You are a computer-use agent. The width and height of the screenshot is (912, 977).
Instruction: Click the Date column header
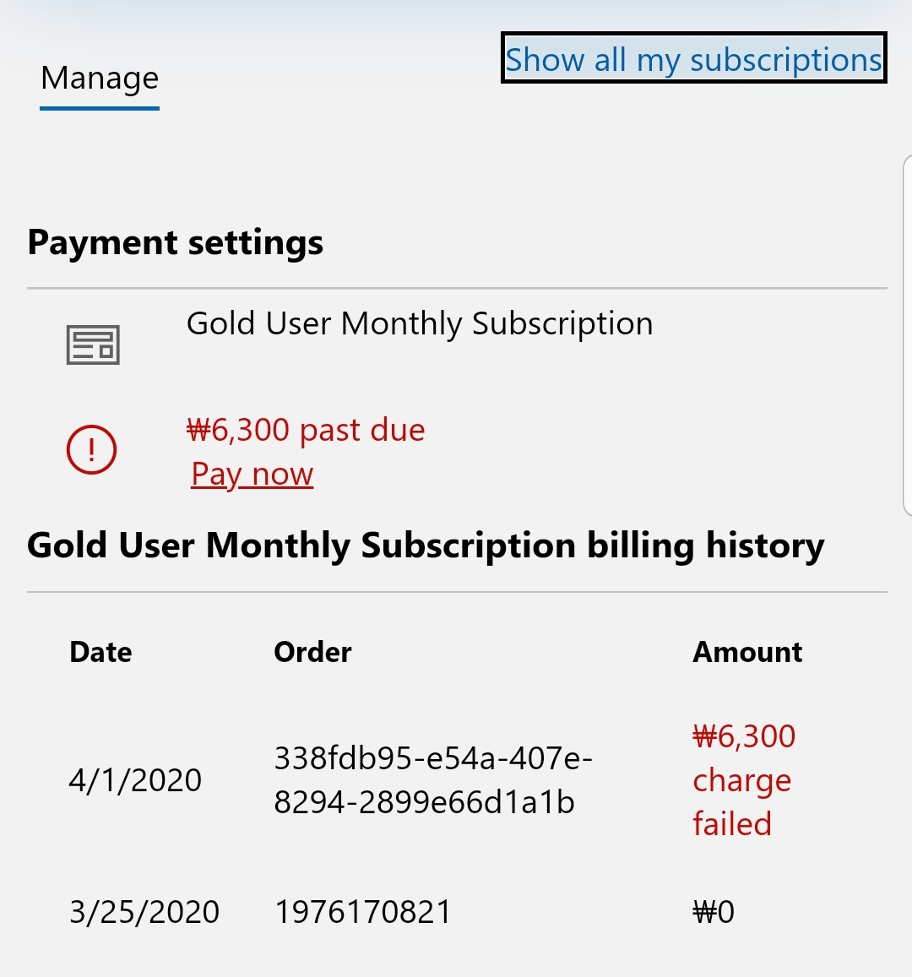click(101, 653)
